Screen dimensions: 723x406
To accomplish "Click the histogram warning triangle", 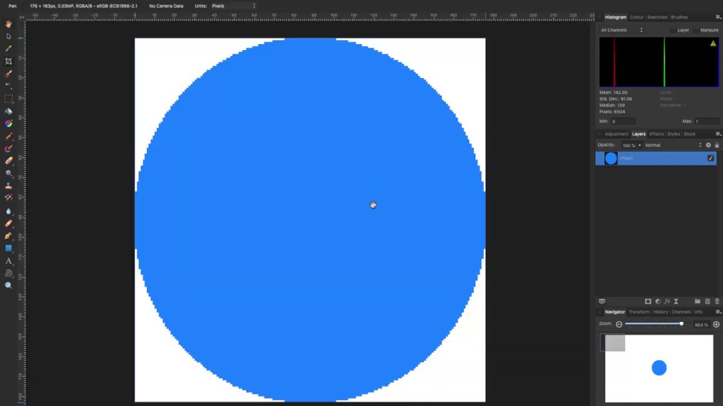I will click(x=713, y=43).
